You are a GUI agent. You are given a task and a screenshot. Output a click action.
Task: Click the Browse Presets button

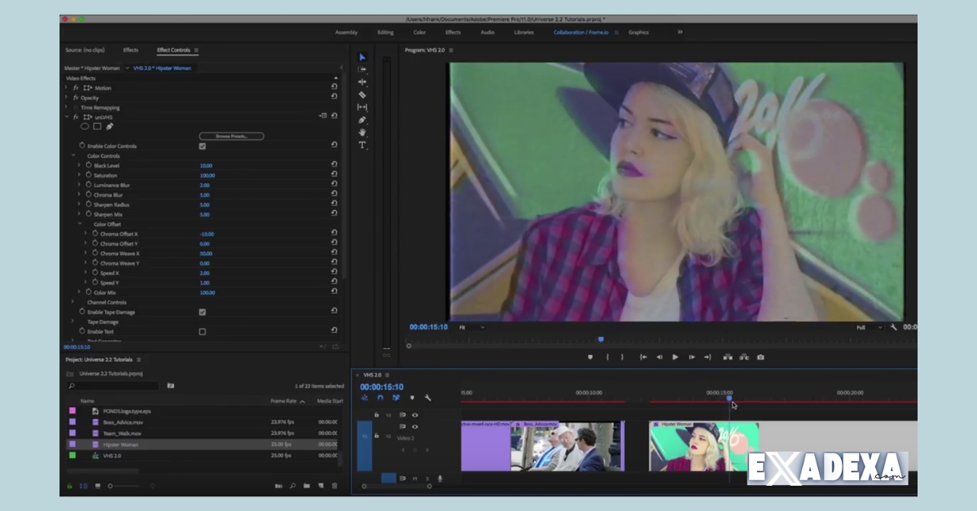(x=231, y=136)
